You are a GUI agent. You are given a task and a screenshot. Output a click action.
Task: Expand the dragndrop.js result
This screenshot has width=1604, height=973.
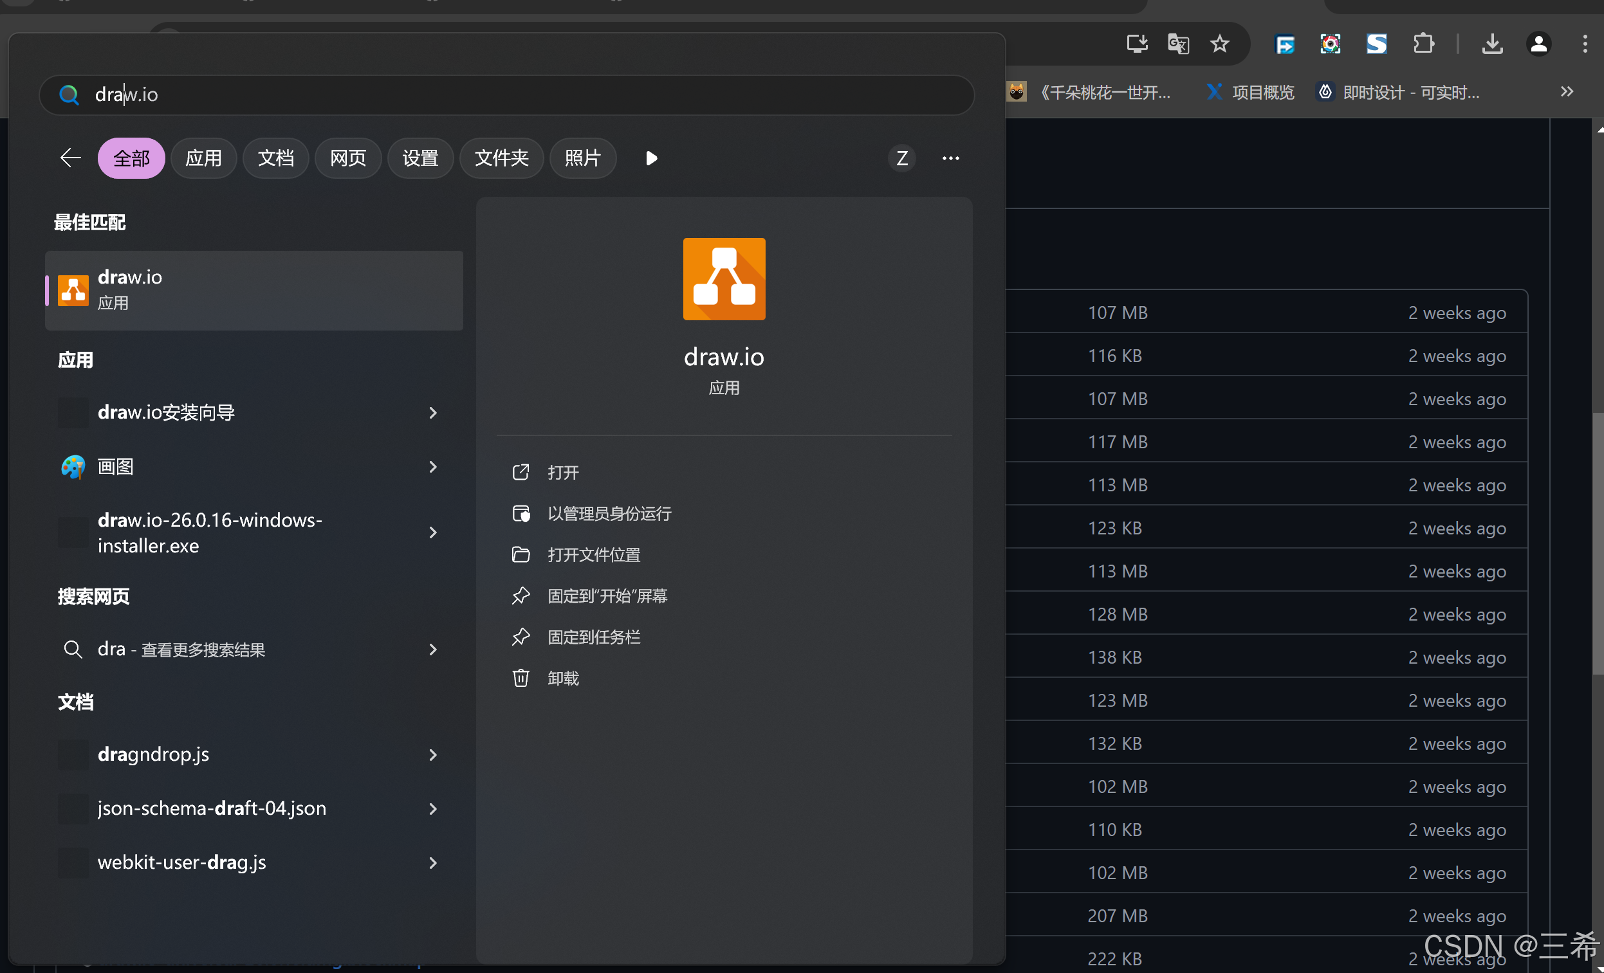pos(432,755)
